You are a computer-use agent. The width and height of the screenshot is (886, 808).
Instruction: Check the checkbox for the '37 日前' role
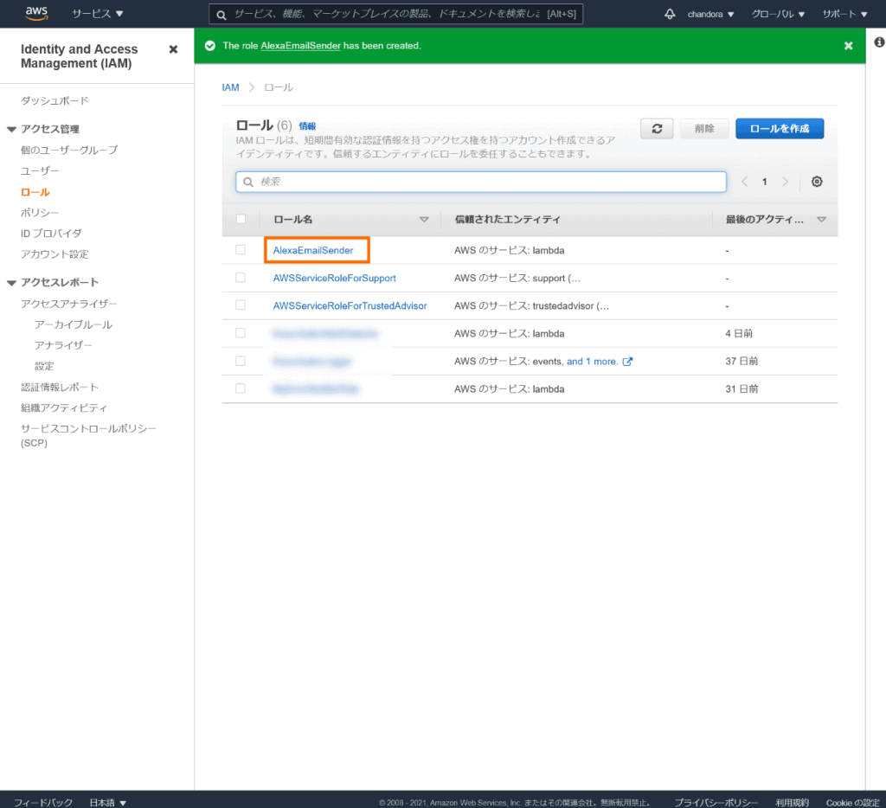coord(241,361)
